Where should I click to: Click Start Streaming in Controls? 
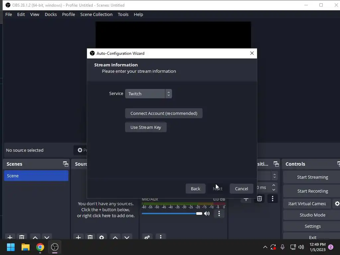pyautogui.click(x=312, y=177)
